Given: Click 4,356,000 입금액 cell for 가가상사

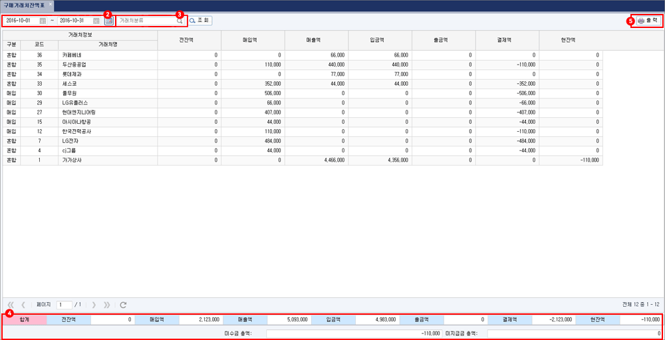Looking at the screenshot, I should (380, 160).
